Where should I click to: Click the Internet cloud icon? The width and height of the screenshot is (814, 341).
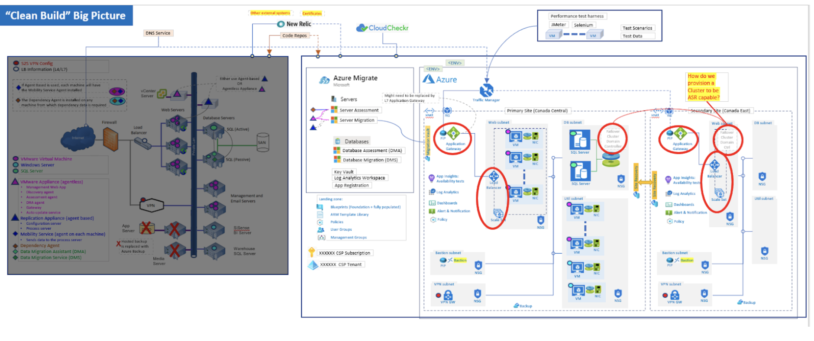coord(78,138)
